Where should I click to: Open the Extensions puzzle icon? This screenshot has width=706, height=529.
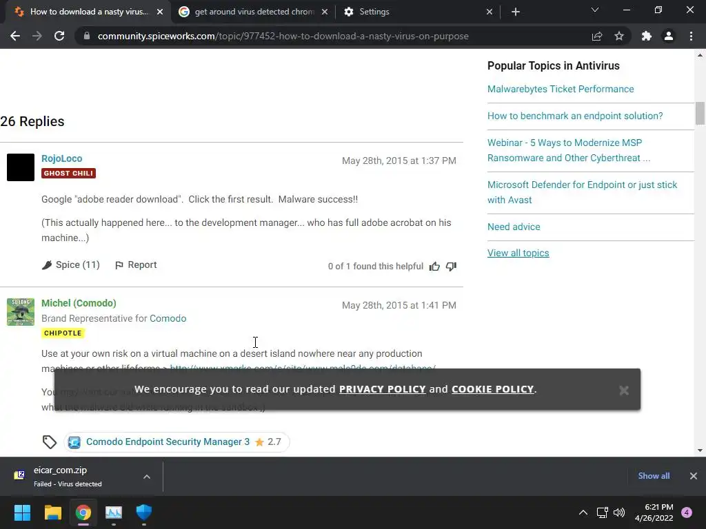(x=647, y=36)
